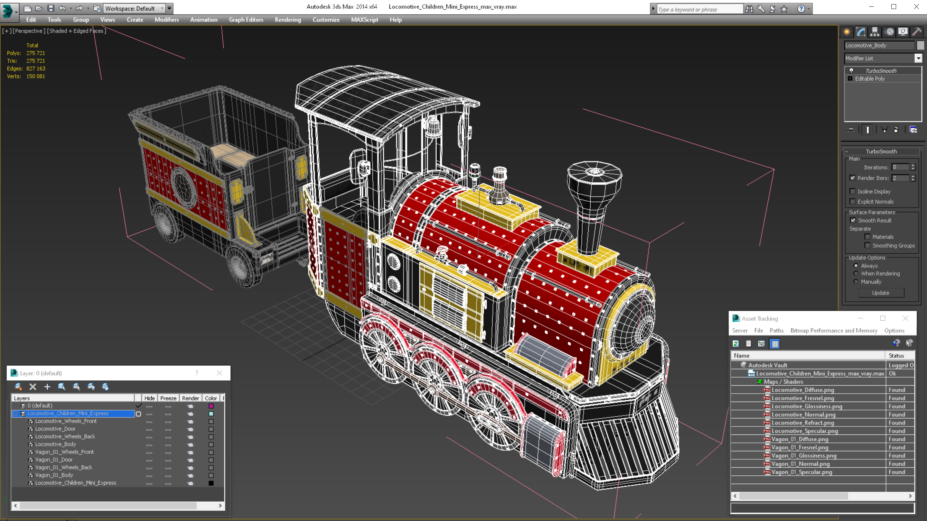Viewport: 927px width, 521px height.
Task: Open the Utilities hammer panel tab
Action: point(917,32)
